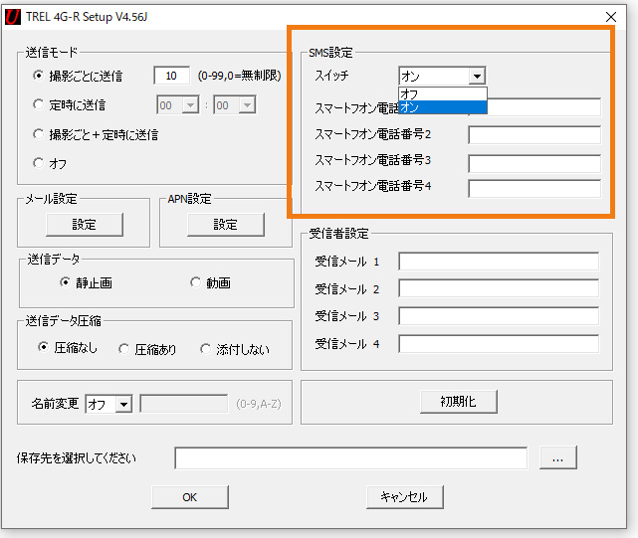Open 名前変更 dropdown

(123, 404)
